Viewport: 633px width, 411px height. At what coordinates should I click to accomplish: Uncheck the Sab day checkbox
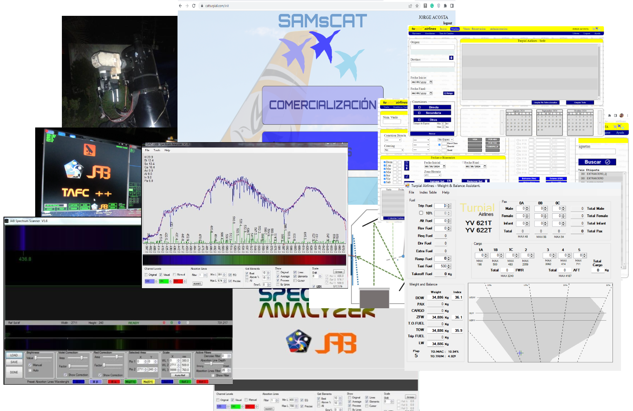point(384,182)
